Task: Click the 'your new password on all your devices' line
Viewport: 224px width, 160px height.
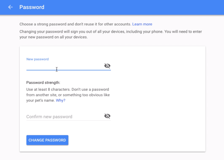Action: point(53,37)
